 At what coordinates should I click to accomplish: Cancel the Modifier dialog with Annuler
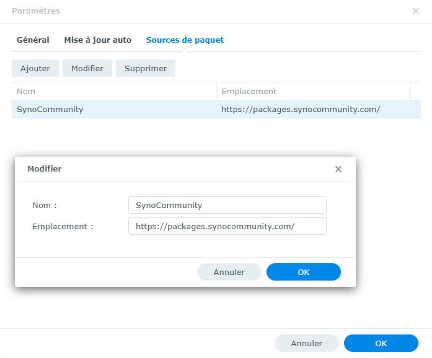pos(229,272)
